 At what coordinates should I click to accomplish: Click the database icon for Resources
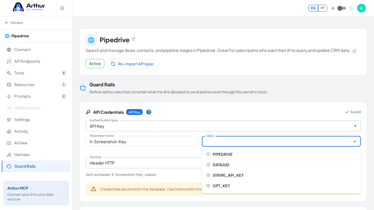9,85
